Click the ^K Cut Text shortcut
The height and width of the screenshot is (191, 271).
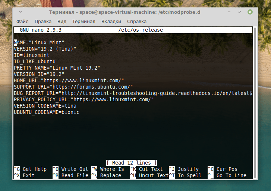(146, 169)
